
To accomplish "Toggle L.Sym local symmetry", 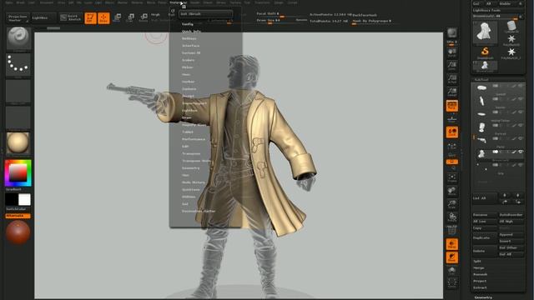I will pyautogui.click(x=452, y=147).
